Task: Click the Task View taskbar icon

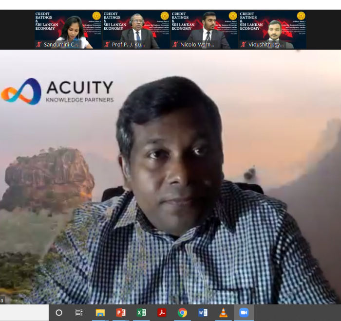Action: coord(79,313)
